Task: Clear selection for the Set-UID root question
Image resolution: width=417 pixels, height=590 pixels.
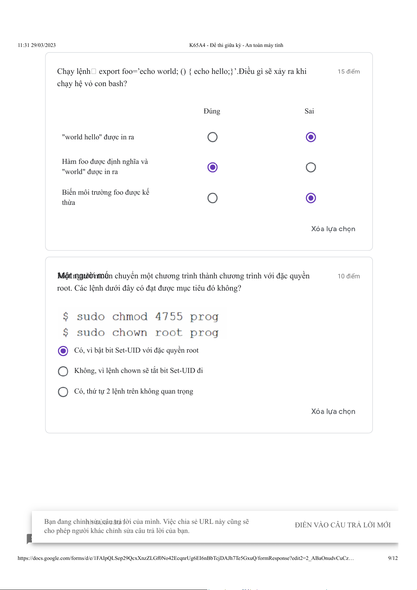Action: pos(333,412)
